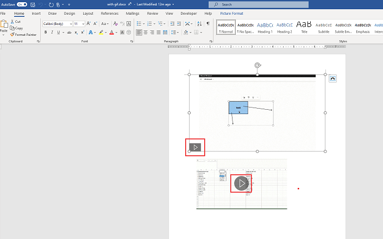Click in the Search box
383x239 pixels.
(x=259, y=5)
